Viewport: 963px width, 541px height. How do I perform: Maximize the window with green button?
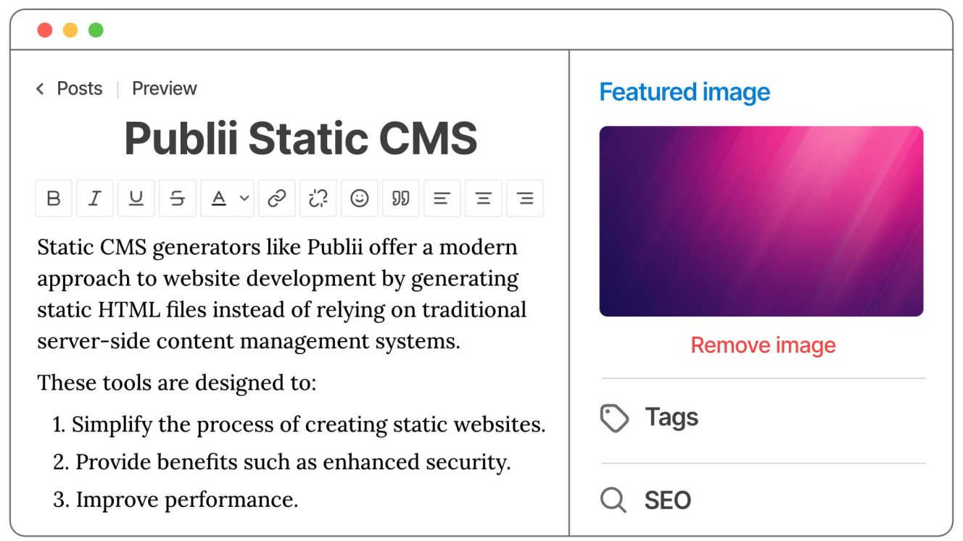point(96,30)
